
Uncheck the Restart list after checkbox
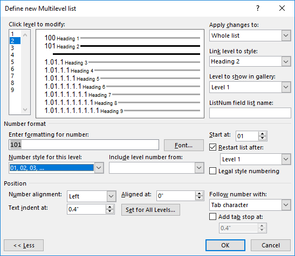coord(212,147)
